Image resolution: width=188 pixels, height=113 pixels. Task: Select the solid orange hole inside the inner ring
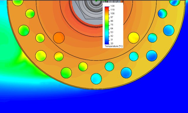(59, 38)
